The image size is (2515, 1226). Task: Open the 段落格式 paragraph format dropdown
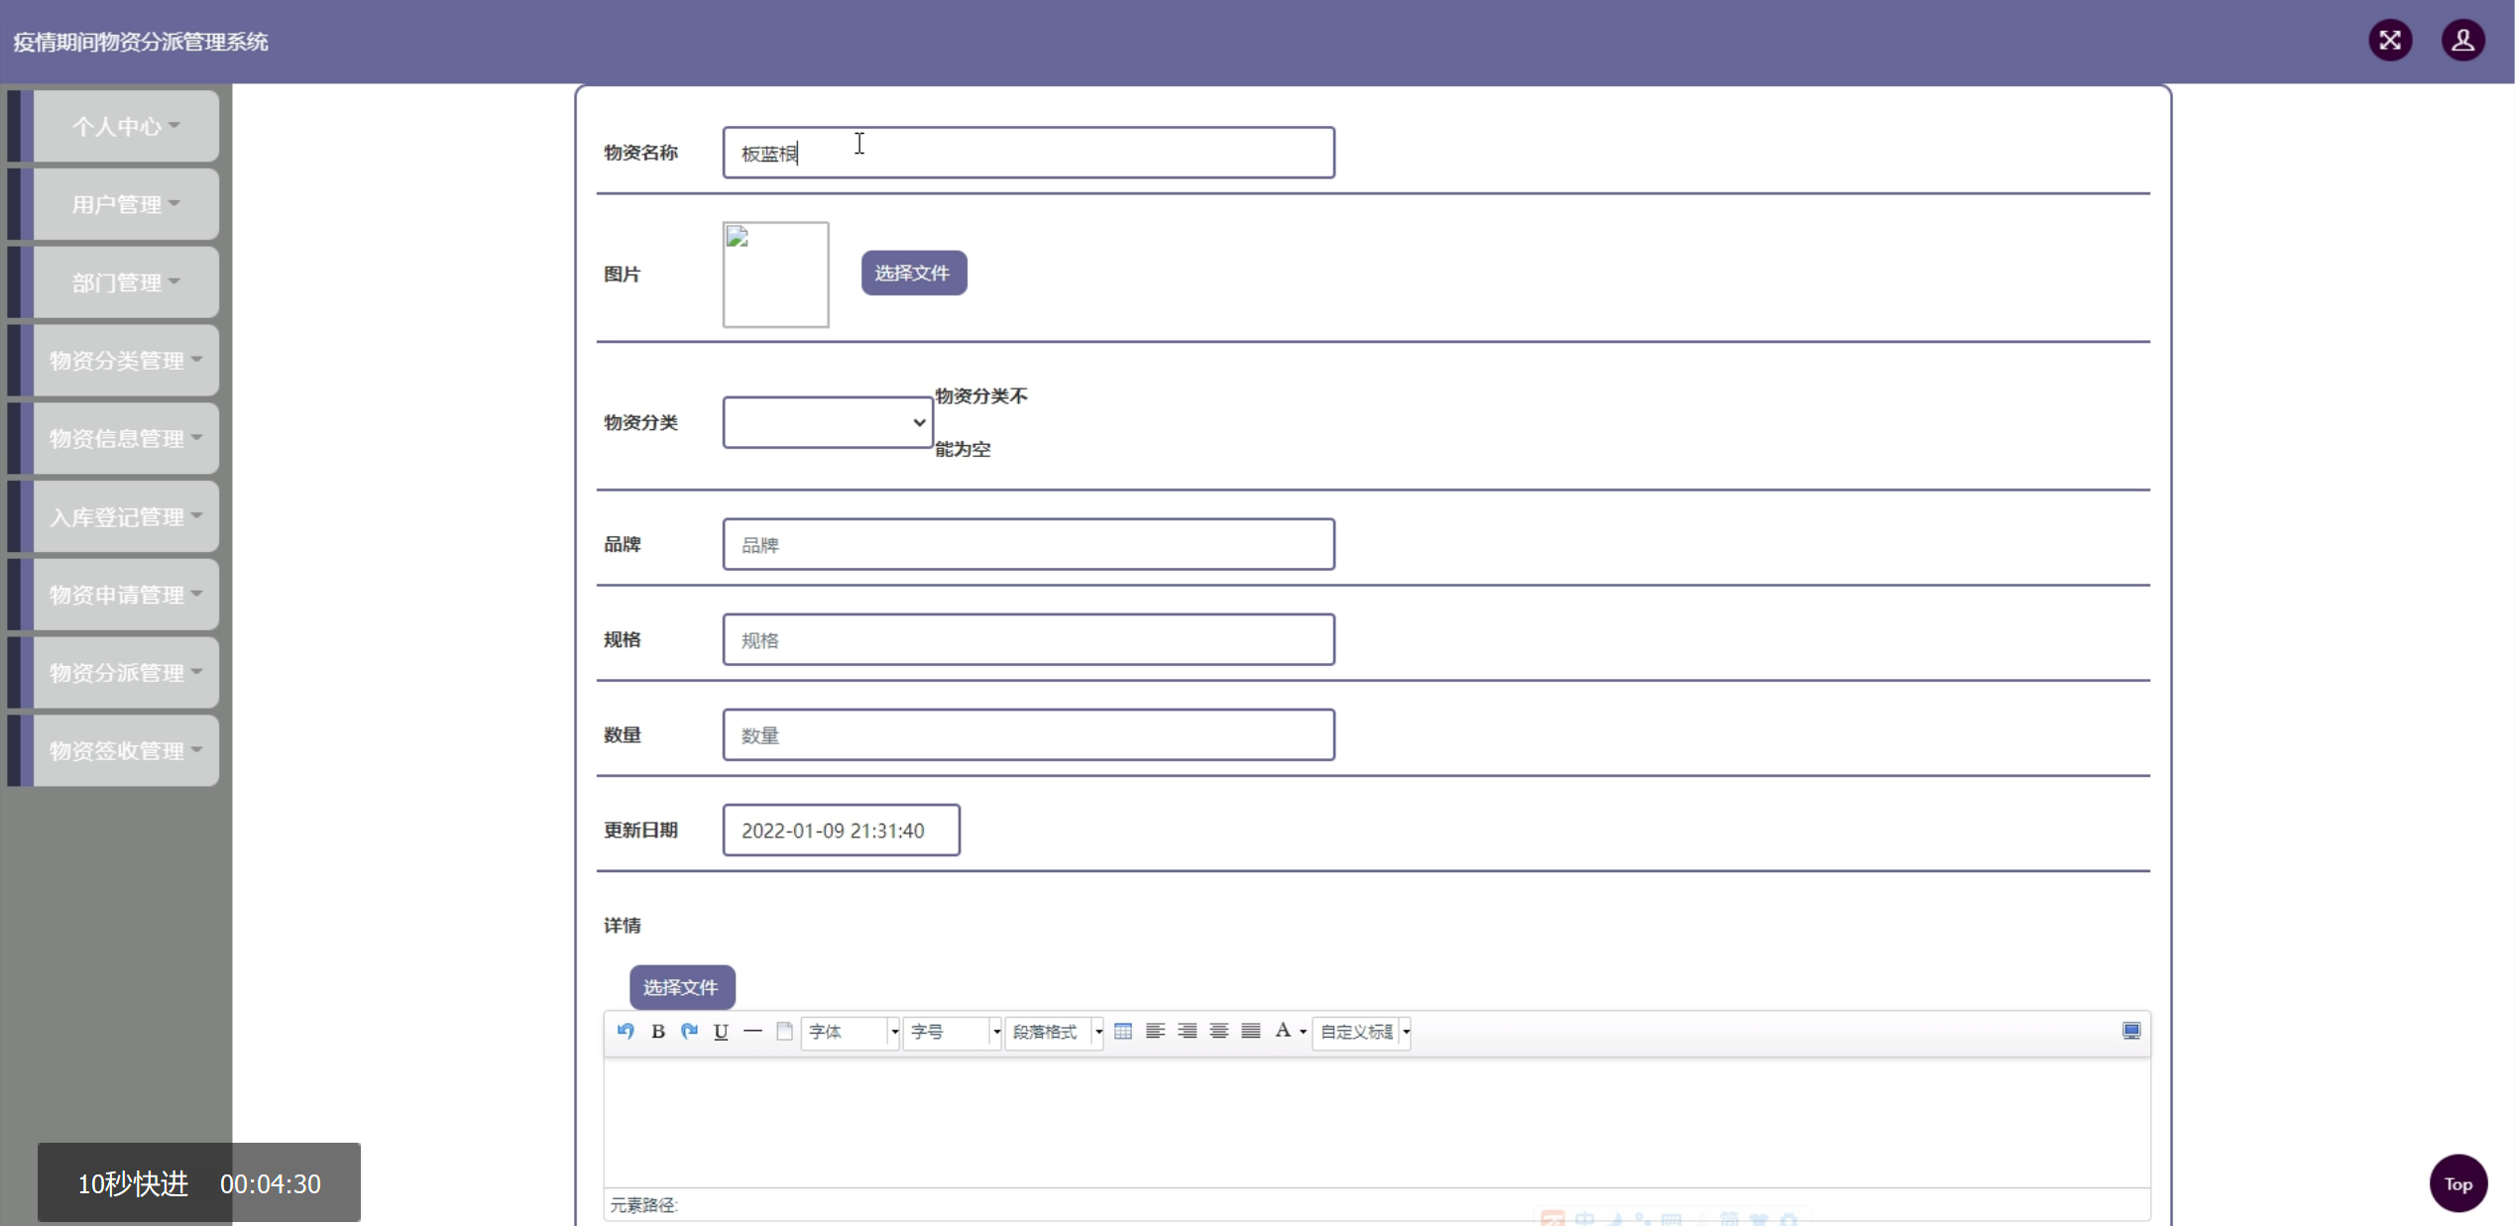[x=1054, y=1032]
